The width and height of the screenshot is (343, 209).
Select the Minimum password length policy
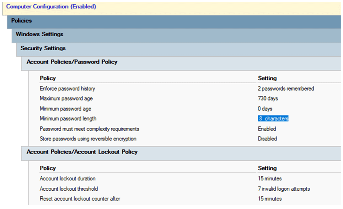pyautogui.click(x=68, y=119)
